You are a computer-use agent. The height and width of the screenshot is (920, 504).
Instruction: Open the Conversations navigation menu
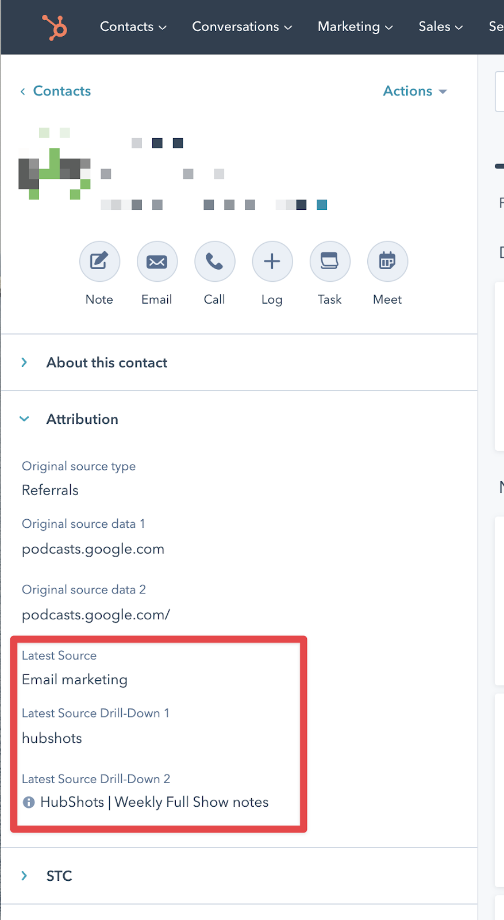[x=242, y=27]
